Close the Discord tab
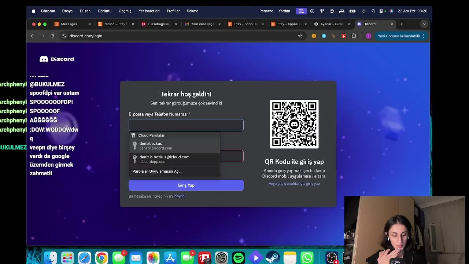The width and height of the screenshot is (469, 264). [x=392, y=24]
